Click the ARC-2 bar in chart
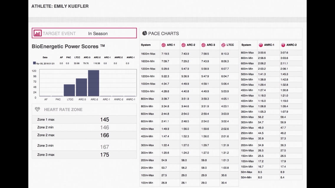This screenshot has height=188, width=335. click(93, 83)
